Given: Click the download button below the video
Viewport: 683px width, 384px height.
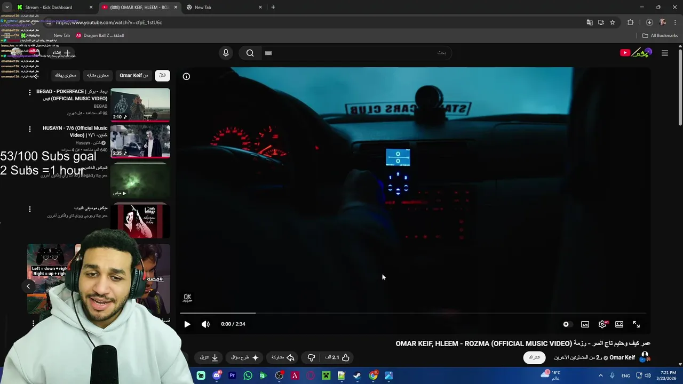Looking at the screenshot, I should [x=209, y=357].
